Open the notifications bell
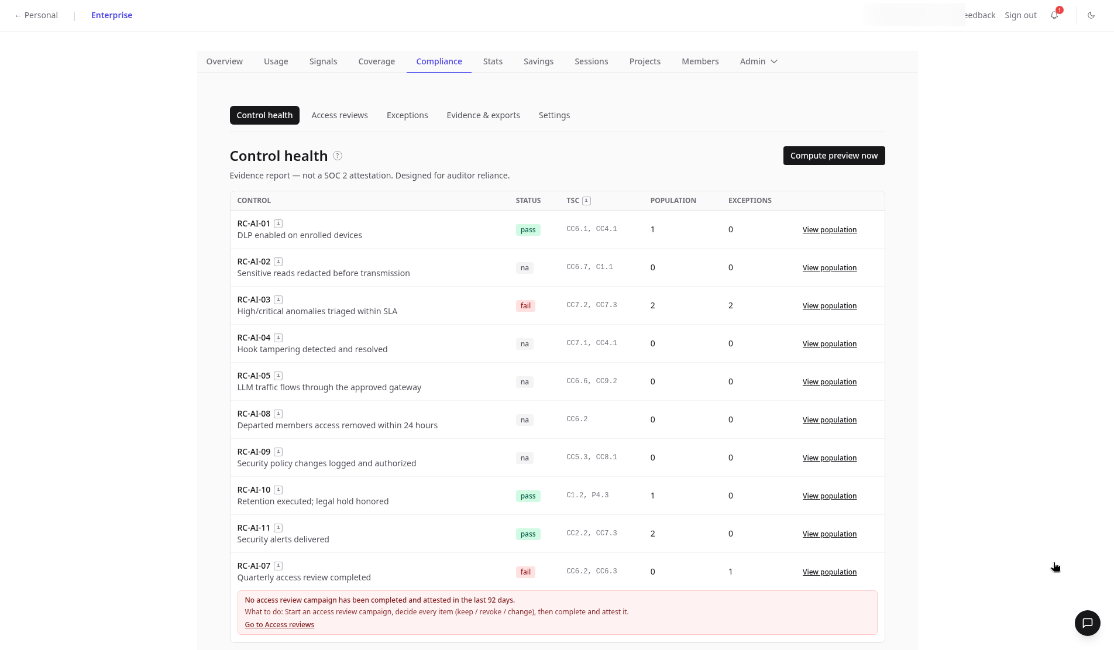 (1054, 15)
